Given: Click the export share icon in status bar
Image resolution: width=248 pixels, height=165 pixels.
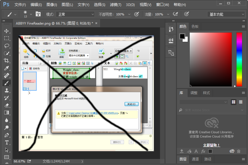Looking at the screenshot, I should click(29, 161).
